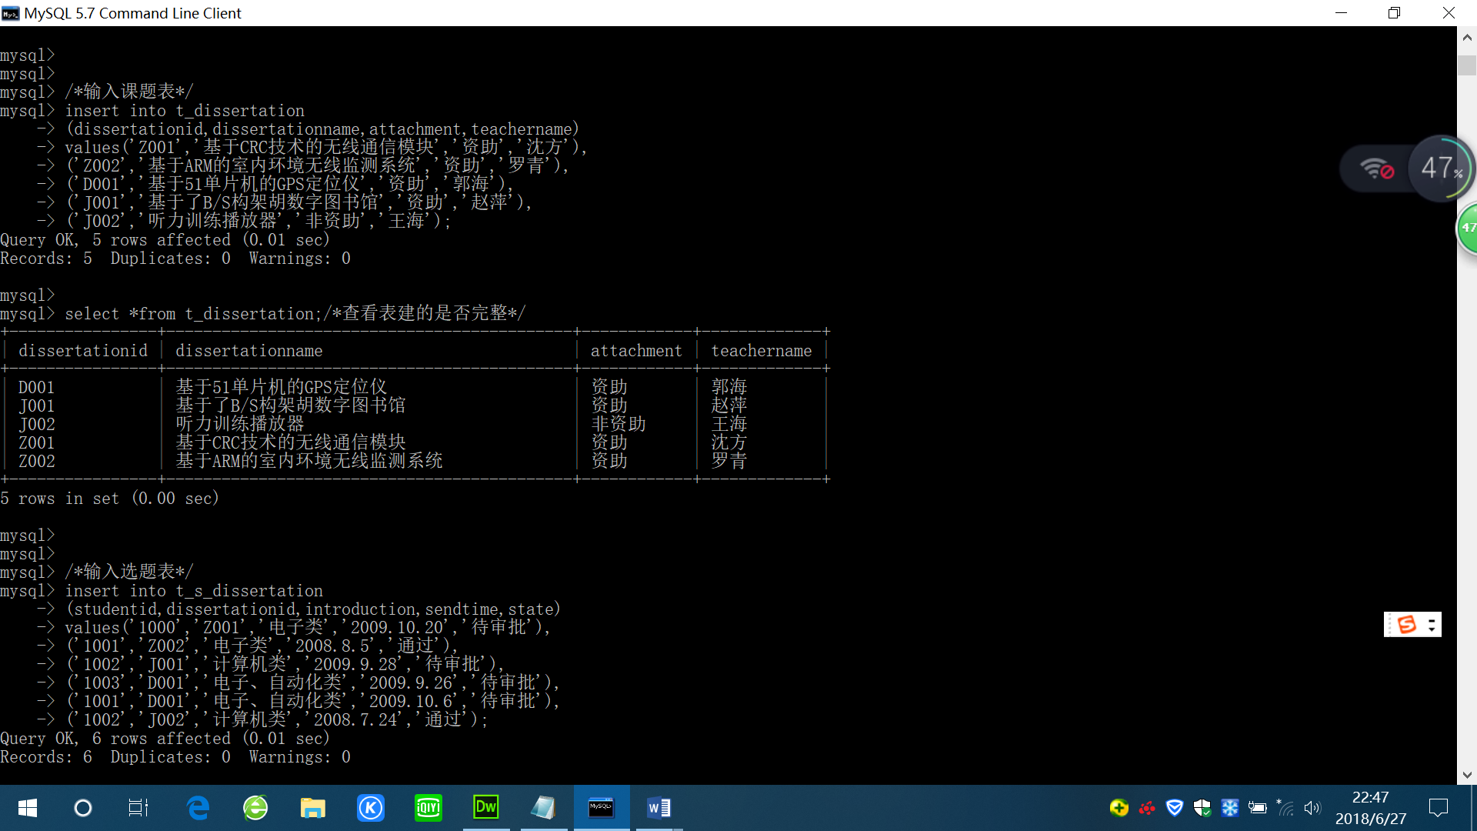Click teacher name '罗青' in table
Image resolution: width=1477 pixels, height=831 pixels.
(x=729, y=461)
